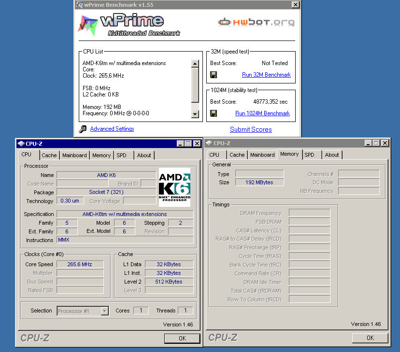Open Mainboard tab in left CPU-Z
This screenshot has width=400, height=352.
click(74, 155)
